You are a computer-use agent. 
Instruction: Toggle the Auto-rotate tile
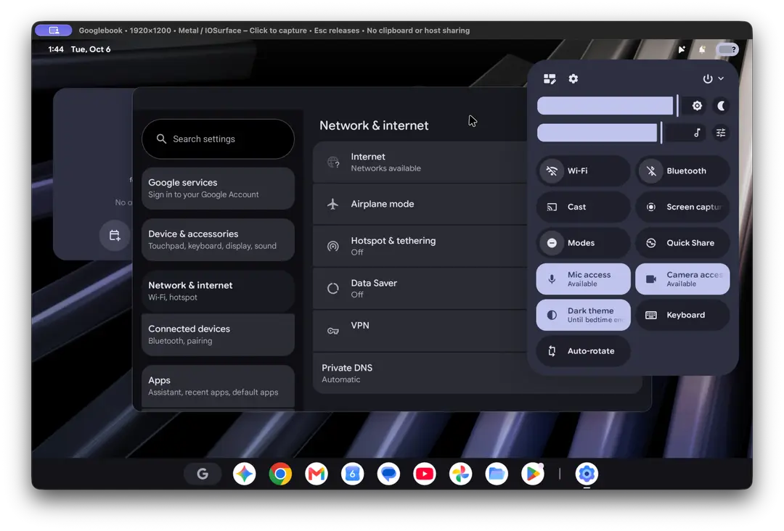(583, 350)
